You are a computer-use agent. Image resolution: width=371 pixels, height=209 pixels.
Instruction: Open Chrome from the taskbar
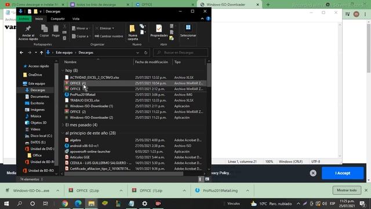65,204
